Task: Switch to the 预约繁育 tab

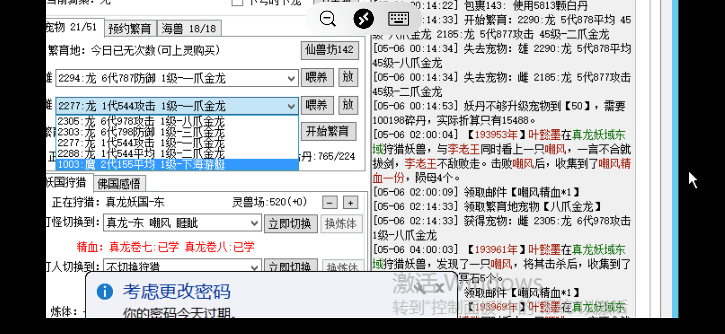Action: (x=130, y=28)
